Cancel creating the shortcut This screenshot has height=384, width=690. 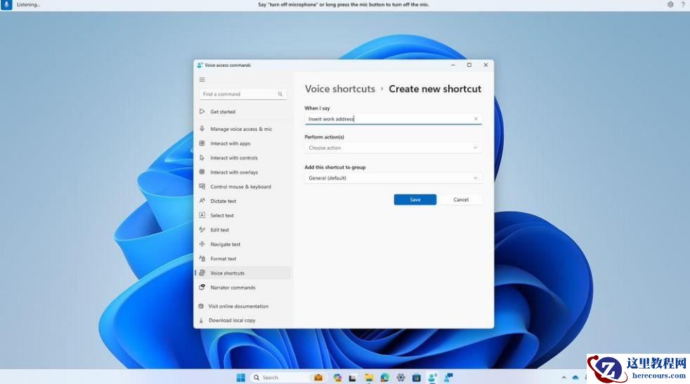point(461,200)
